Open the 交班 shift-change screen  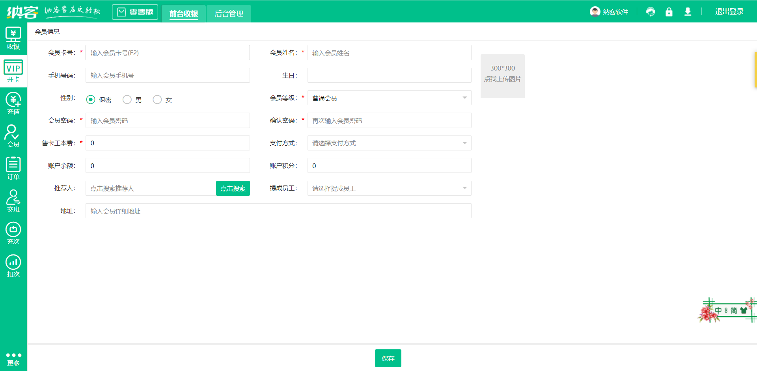13,201
